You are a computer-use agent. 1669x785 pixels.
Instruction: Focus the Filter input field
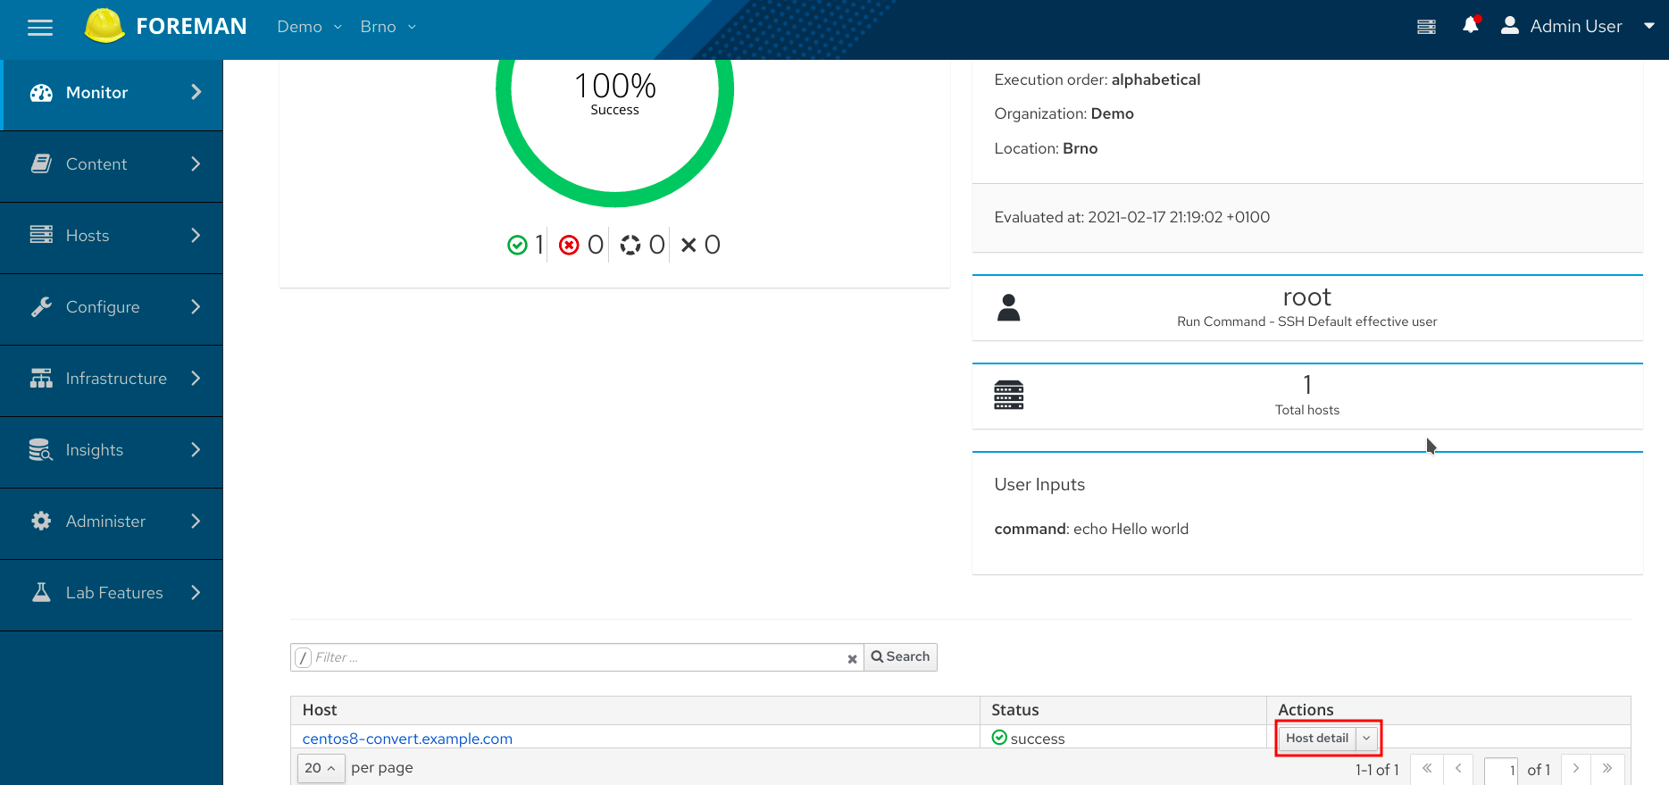pos(576,658)
